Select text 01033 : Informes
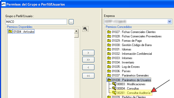This screenshot has height=98, width=174. (x=122, y=58)
